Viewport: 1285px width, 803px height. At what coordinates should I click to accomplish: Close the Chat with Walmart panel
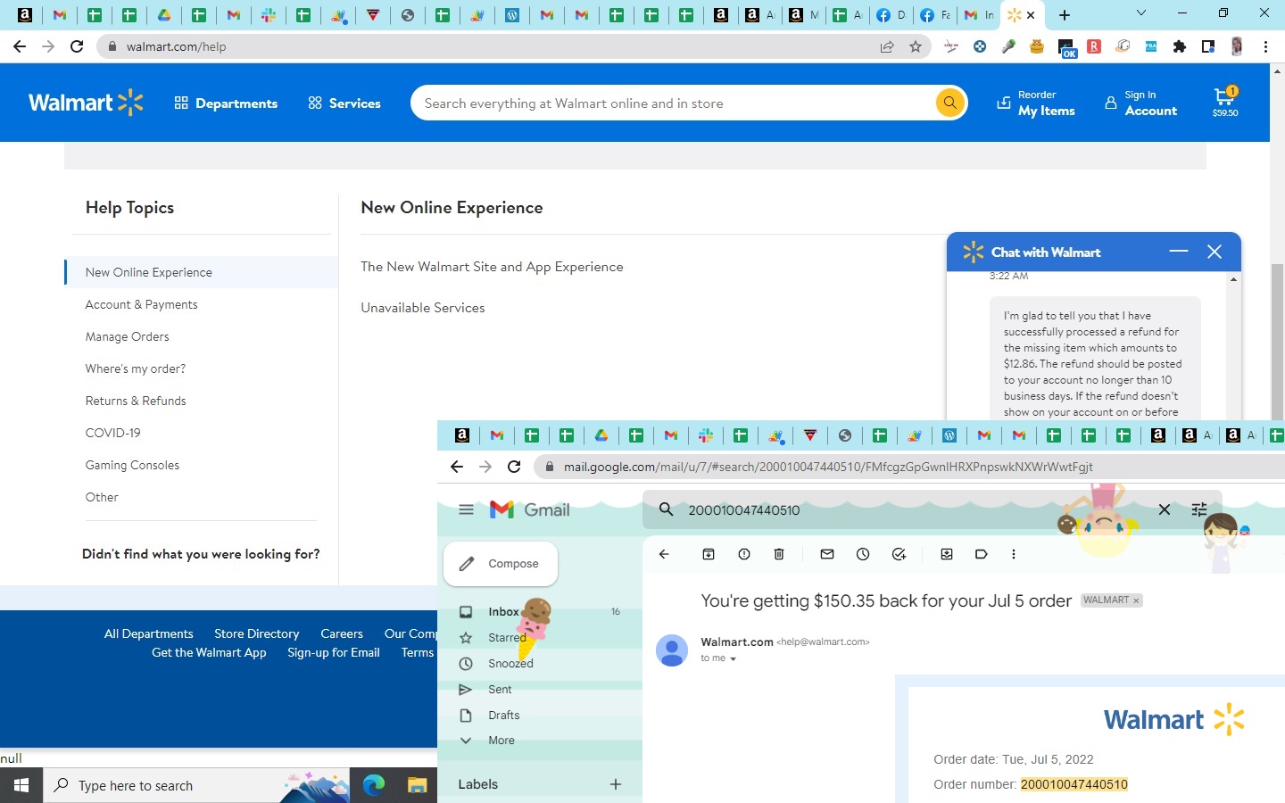tap(1215, 252)
